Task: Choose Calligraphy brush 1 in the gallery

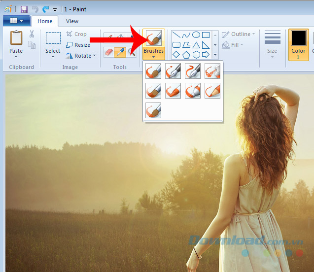Action: [x=173, y=71]
